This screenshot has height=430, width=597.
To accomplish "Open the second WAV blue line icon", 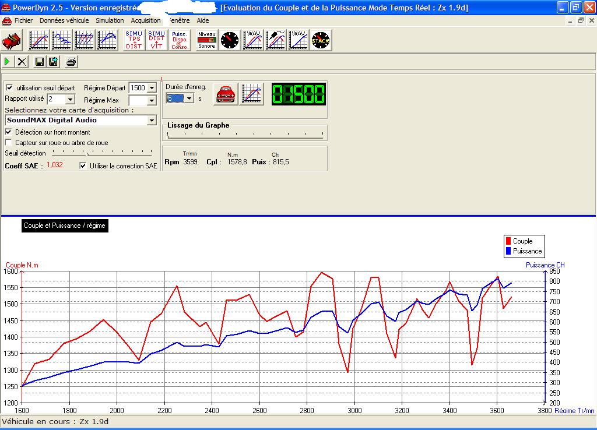I will pyautogui.click(x=298, y=40).
